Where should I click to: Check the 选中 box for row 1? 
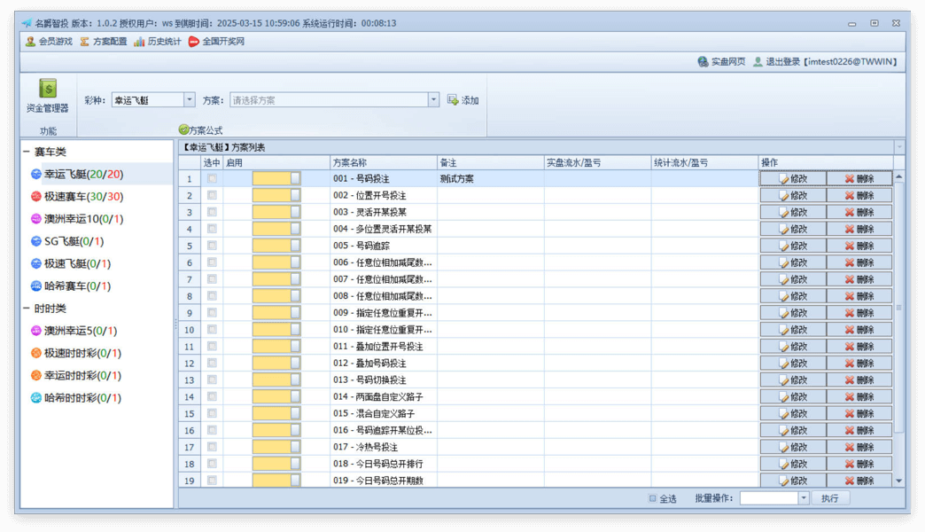[212, 179]
